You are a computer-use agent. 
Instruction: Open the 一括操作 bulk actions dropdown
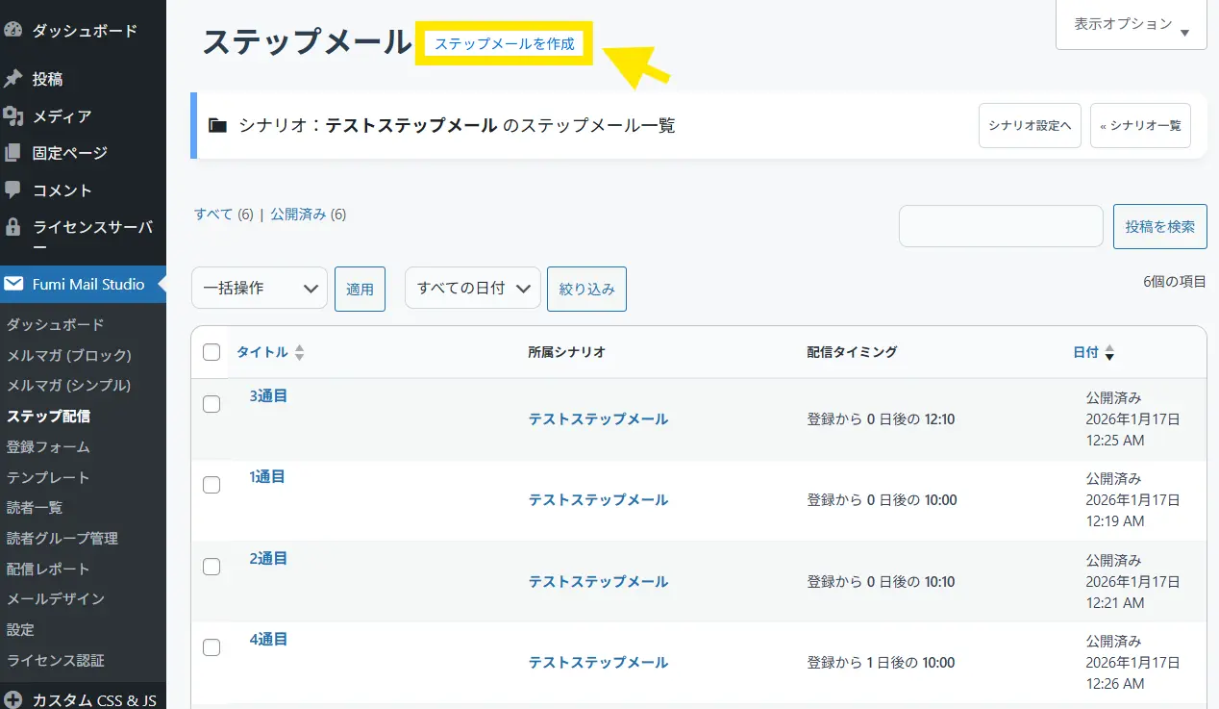tap(260, 288)
